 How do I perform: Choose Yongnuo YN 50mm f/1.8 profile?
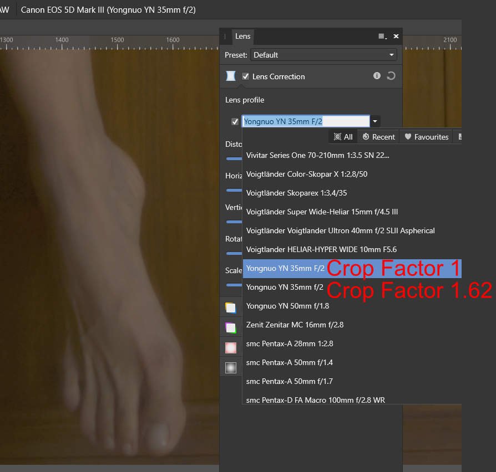(x=352, y=306)
